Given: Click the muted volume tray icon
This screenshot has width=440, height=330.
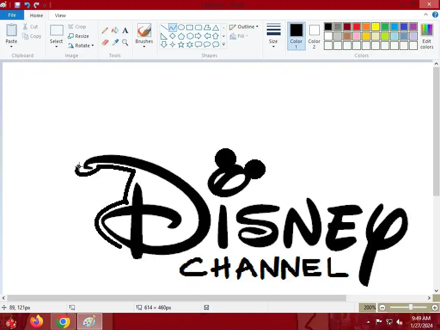Looking at the screenshot, I should [400, 321].
